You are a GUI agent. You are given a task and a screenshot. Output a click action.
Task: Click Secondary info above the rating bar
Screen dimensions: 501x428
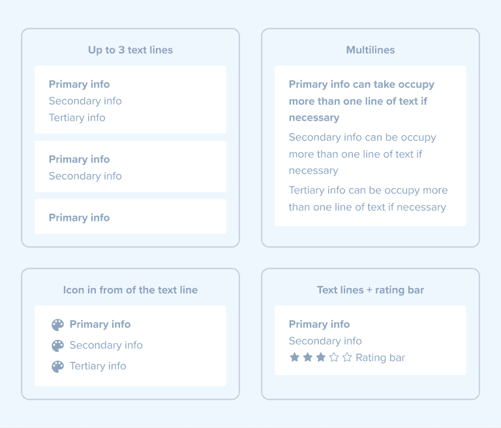click(x=325, y=341)
